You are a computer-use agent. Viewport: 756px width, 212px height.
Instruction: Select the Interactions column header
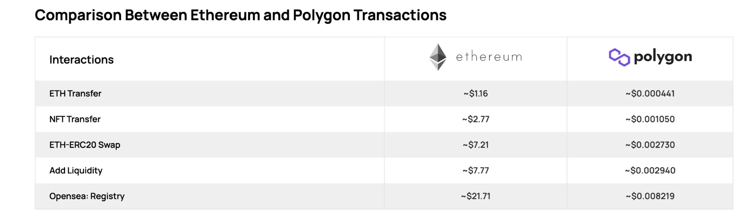[82, 60]
